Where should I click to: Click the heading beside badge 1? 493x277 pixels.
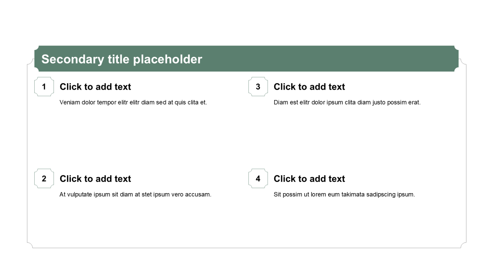(x=95, y=87)
